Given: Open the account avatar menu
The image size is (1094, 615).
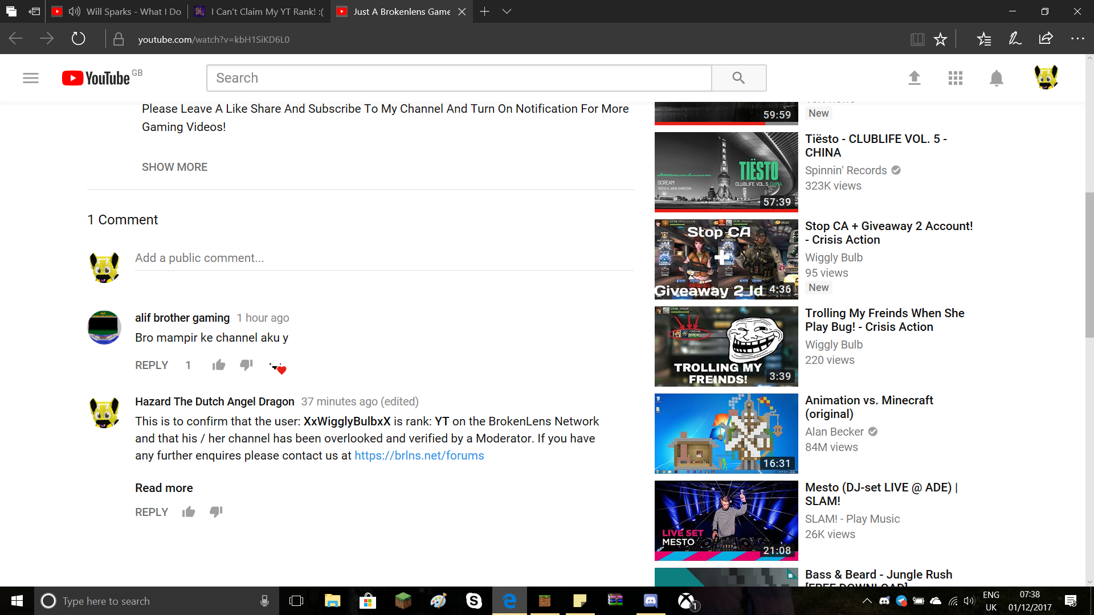Looking at the screenshot, I should click(1046, 77).
